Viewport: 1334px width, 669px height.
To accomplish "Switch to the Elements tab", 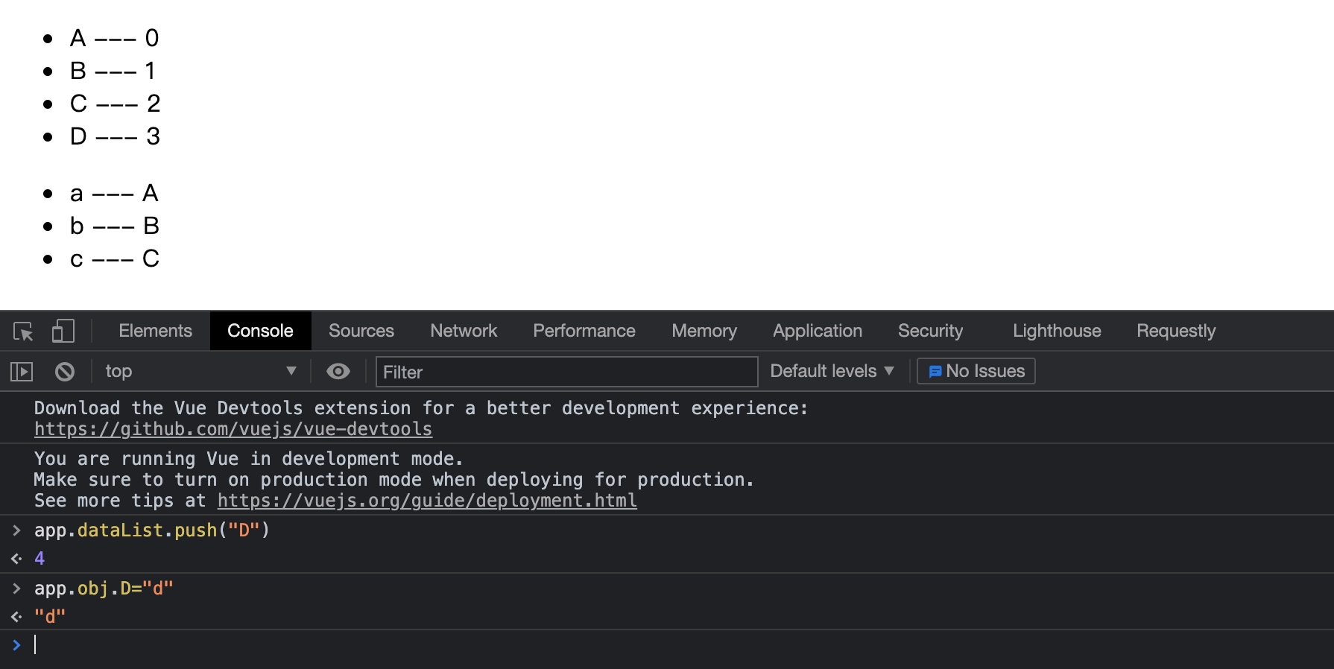I will [155, 332].
